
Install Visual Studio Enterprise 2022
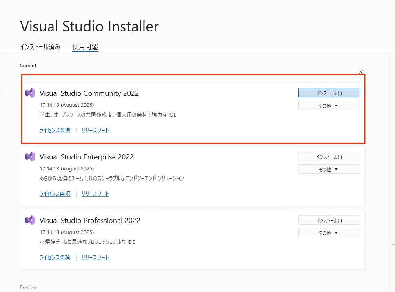[x=329, y=157]
